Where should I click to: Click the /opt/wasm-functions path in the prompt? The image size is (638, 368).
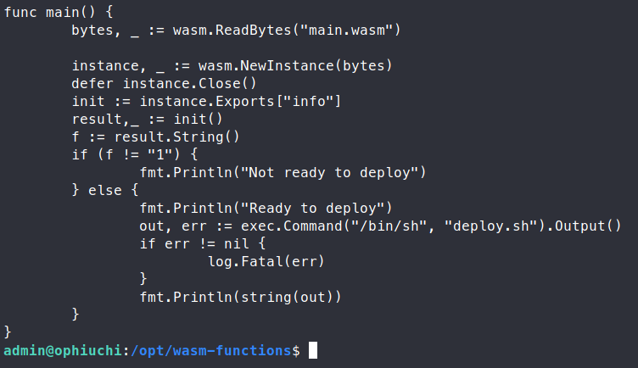(210, 350)
